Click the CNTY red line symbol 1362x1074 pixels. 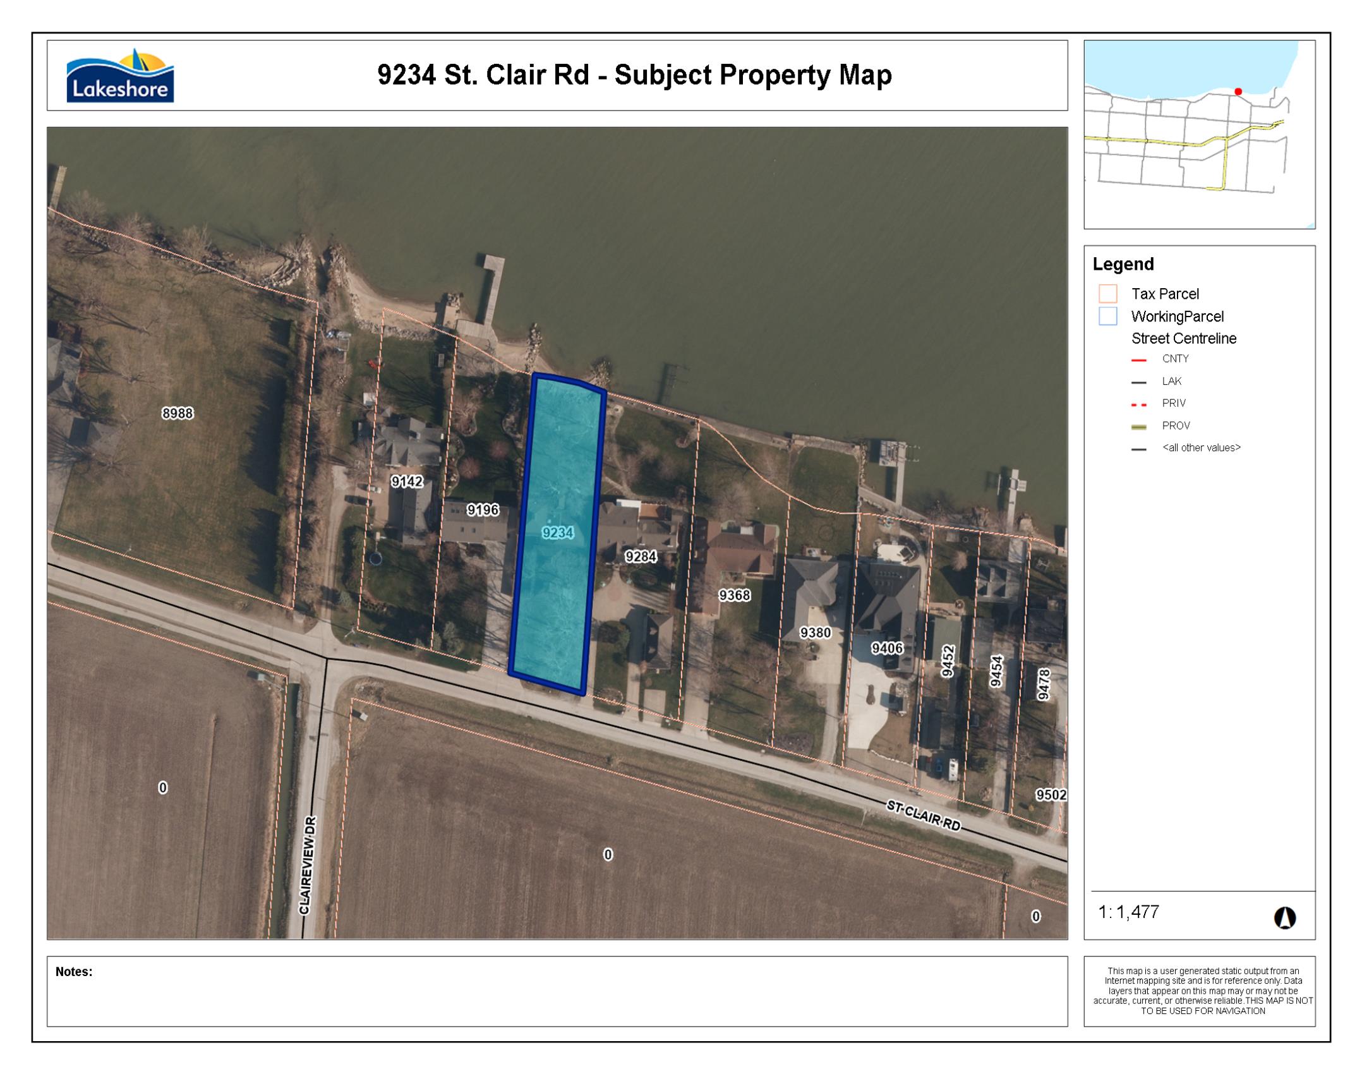[x=1138, y=359]
